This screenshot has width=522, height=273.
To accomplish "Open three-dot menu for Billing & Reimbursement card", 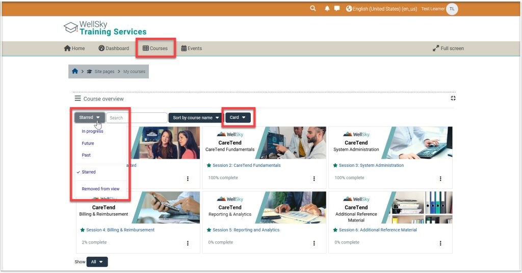I will click(x=188, y=243).
